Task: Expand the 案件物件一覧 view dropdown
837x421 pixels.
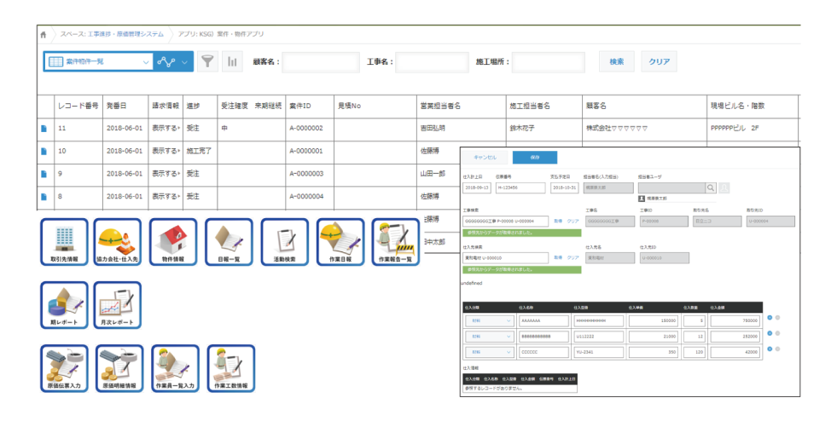Action: (144, 62)
